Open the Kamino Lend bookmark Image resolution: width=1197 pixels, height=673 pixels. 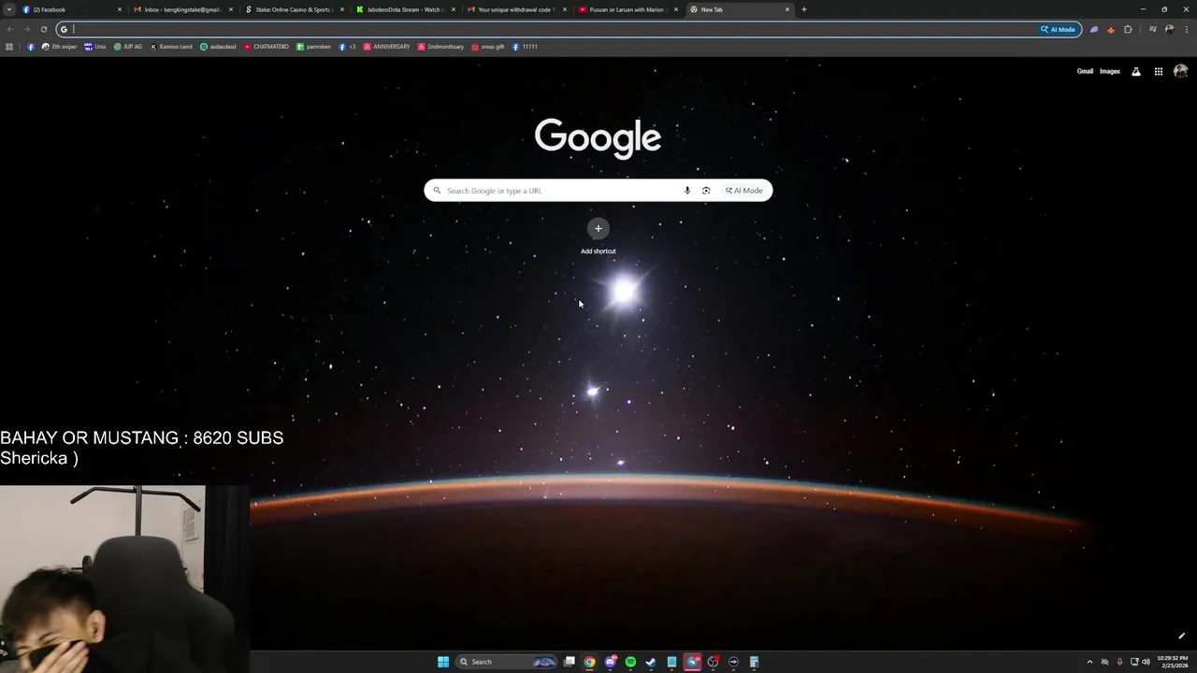[171, 47]
